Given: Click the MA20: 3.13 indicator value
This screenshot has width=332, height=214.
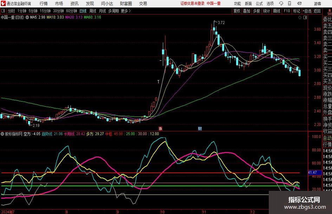Looking at the screenshot, I should 74,17.
